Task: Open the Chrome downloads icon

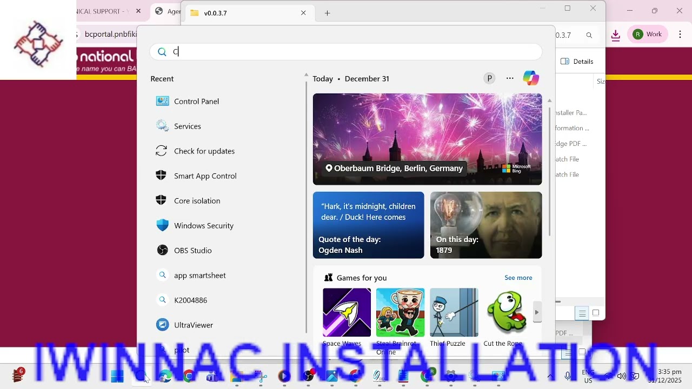Action: [616, 35]
